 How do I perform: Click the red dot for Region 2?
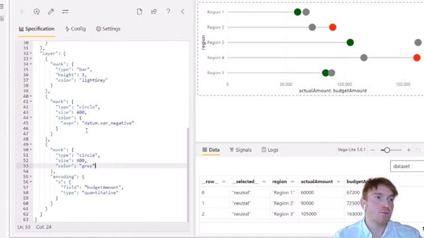[x=333, y=27]
